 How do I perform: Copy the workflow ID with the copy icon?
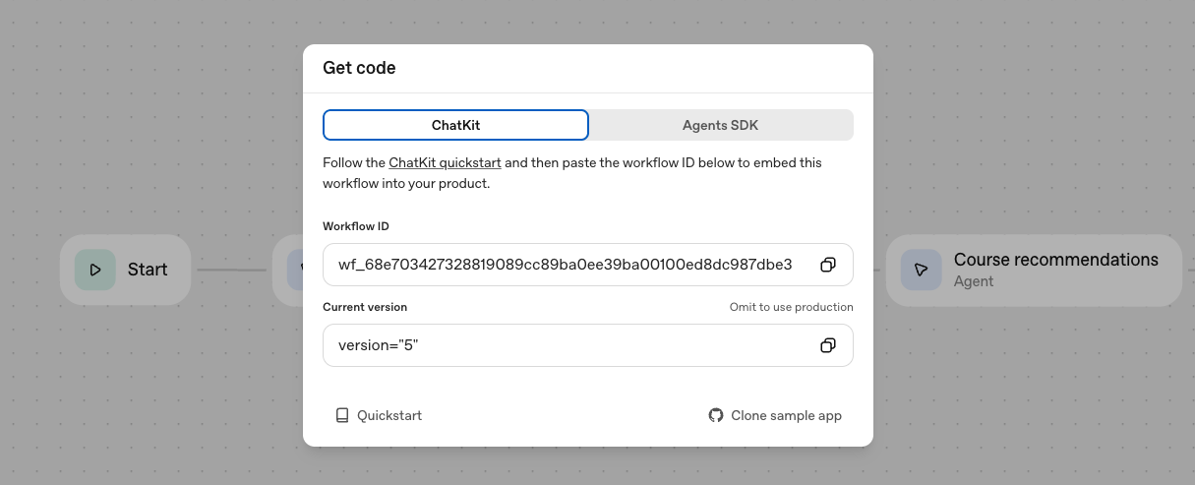(828, 265)
